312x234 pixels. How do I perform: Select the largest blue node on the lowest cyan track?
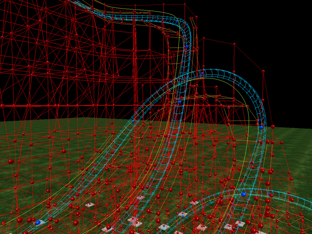point(243,194)
